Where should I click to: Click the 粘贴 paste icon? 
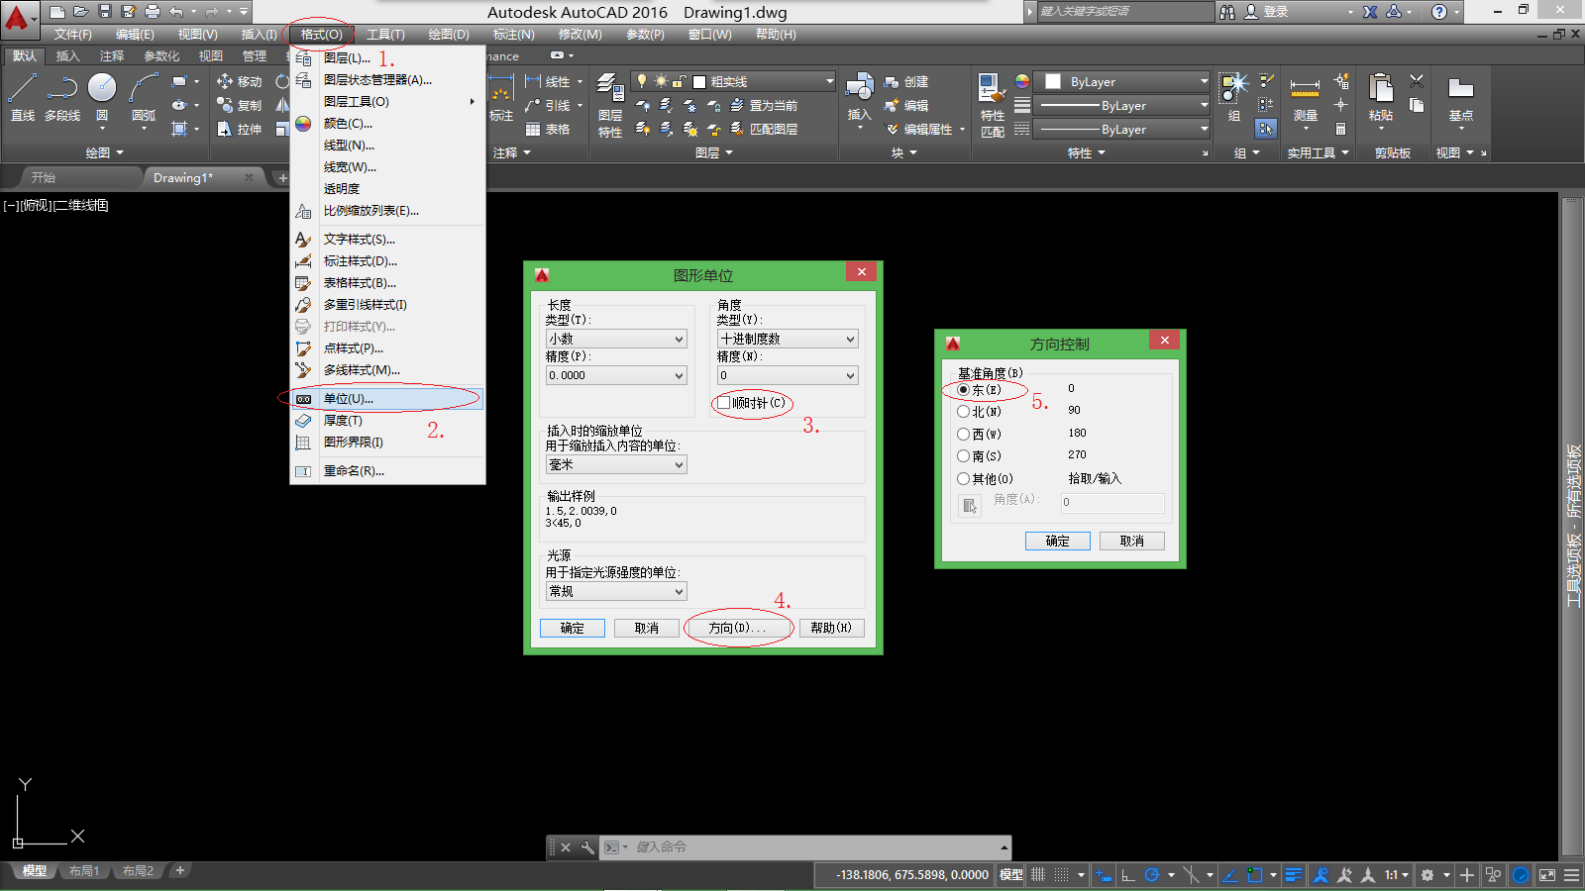click(1380, 91)
